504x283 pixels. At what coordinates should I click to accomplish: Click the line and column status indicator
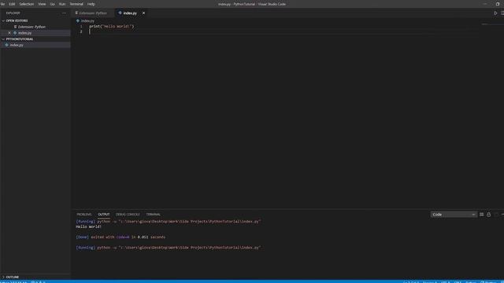(x=411, y=281)
